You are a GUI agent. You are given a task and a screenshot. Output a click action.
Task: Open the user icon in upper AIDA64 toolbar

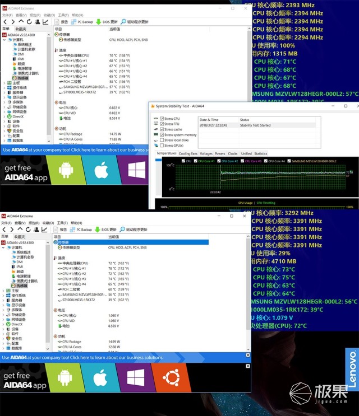coord(37,22)
